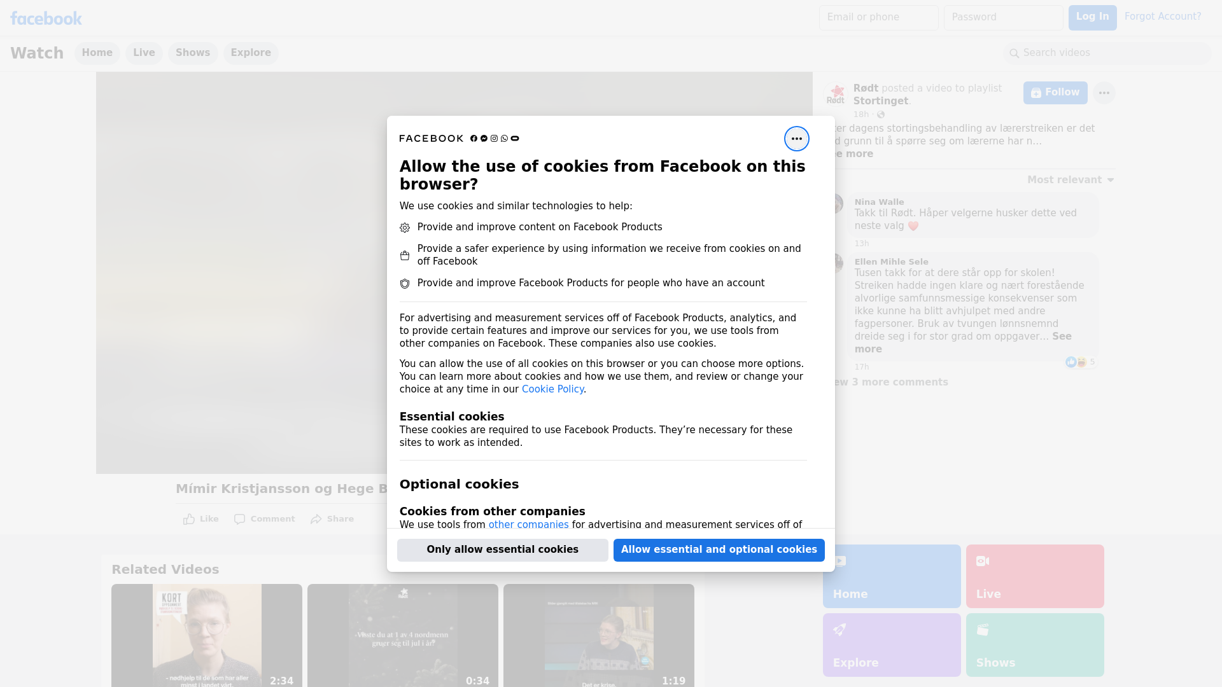Viewport: 1222px width, 687px height.
Task: Click the WhatsApp icon in dialog header
Action: tap(505, 139)
